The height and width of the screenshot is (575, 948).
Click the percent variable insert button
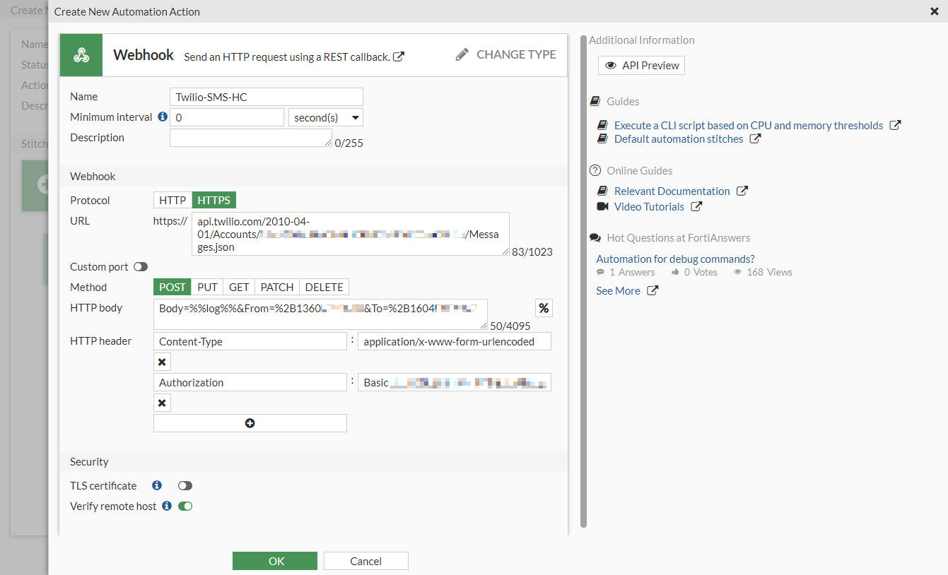544,308
